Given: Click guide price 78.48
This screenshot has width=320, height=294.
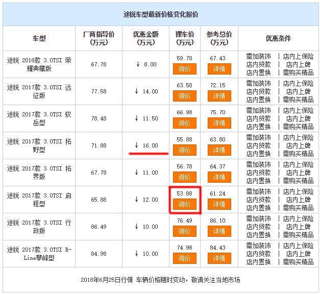Looking at the screenshot, I should click(x=99, y=118).
